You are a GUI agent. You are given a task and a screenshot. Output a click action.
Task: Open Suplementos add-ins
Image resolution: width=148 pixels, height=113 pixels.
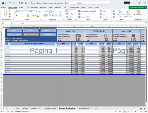(138, 13)
